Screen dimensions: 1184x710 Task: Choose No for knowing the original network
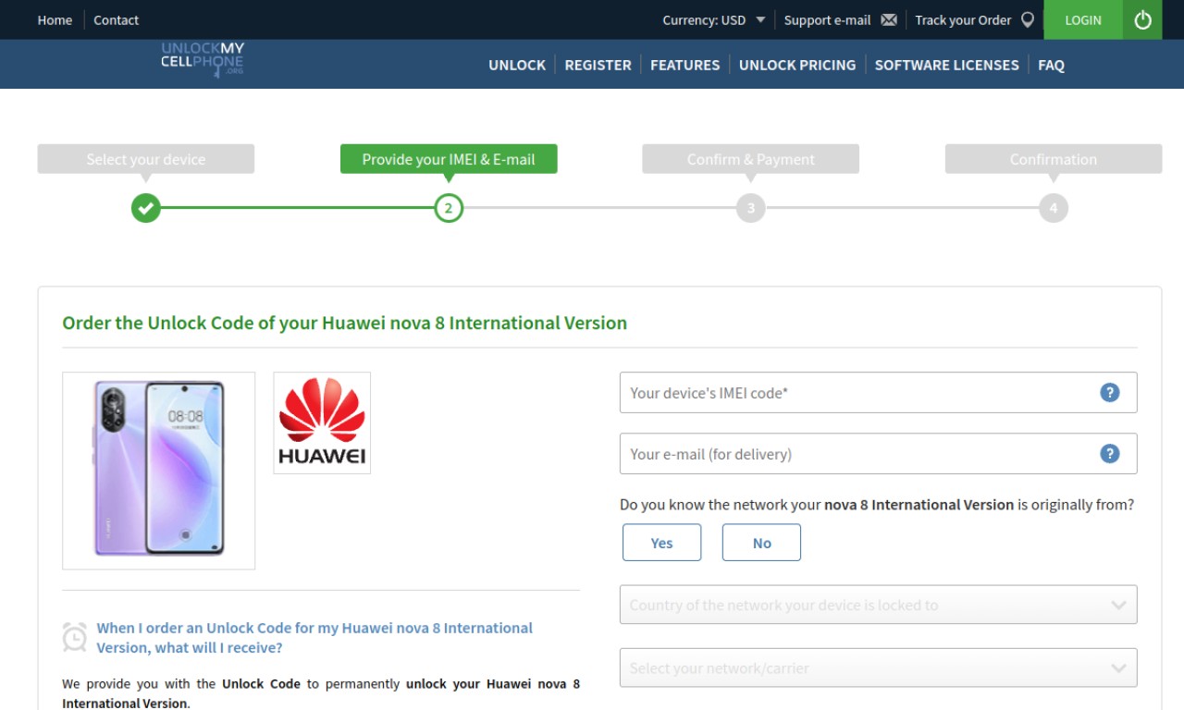(x=761, y=543)
